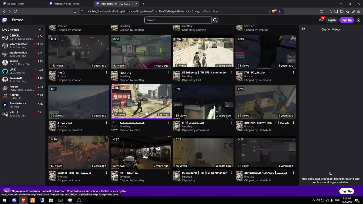Reload the page in the browser
The image size is (363, 204).
click(15, 11)
